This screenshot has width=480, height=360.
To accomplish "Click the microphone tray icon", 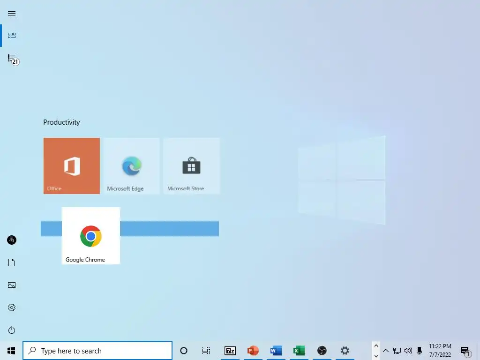I will 420,351.
